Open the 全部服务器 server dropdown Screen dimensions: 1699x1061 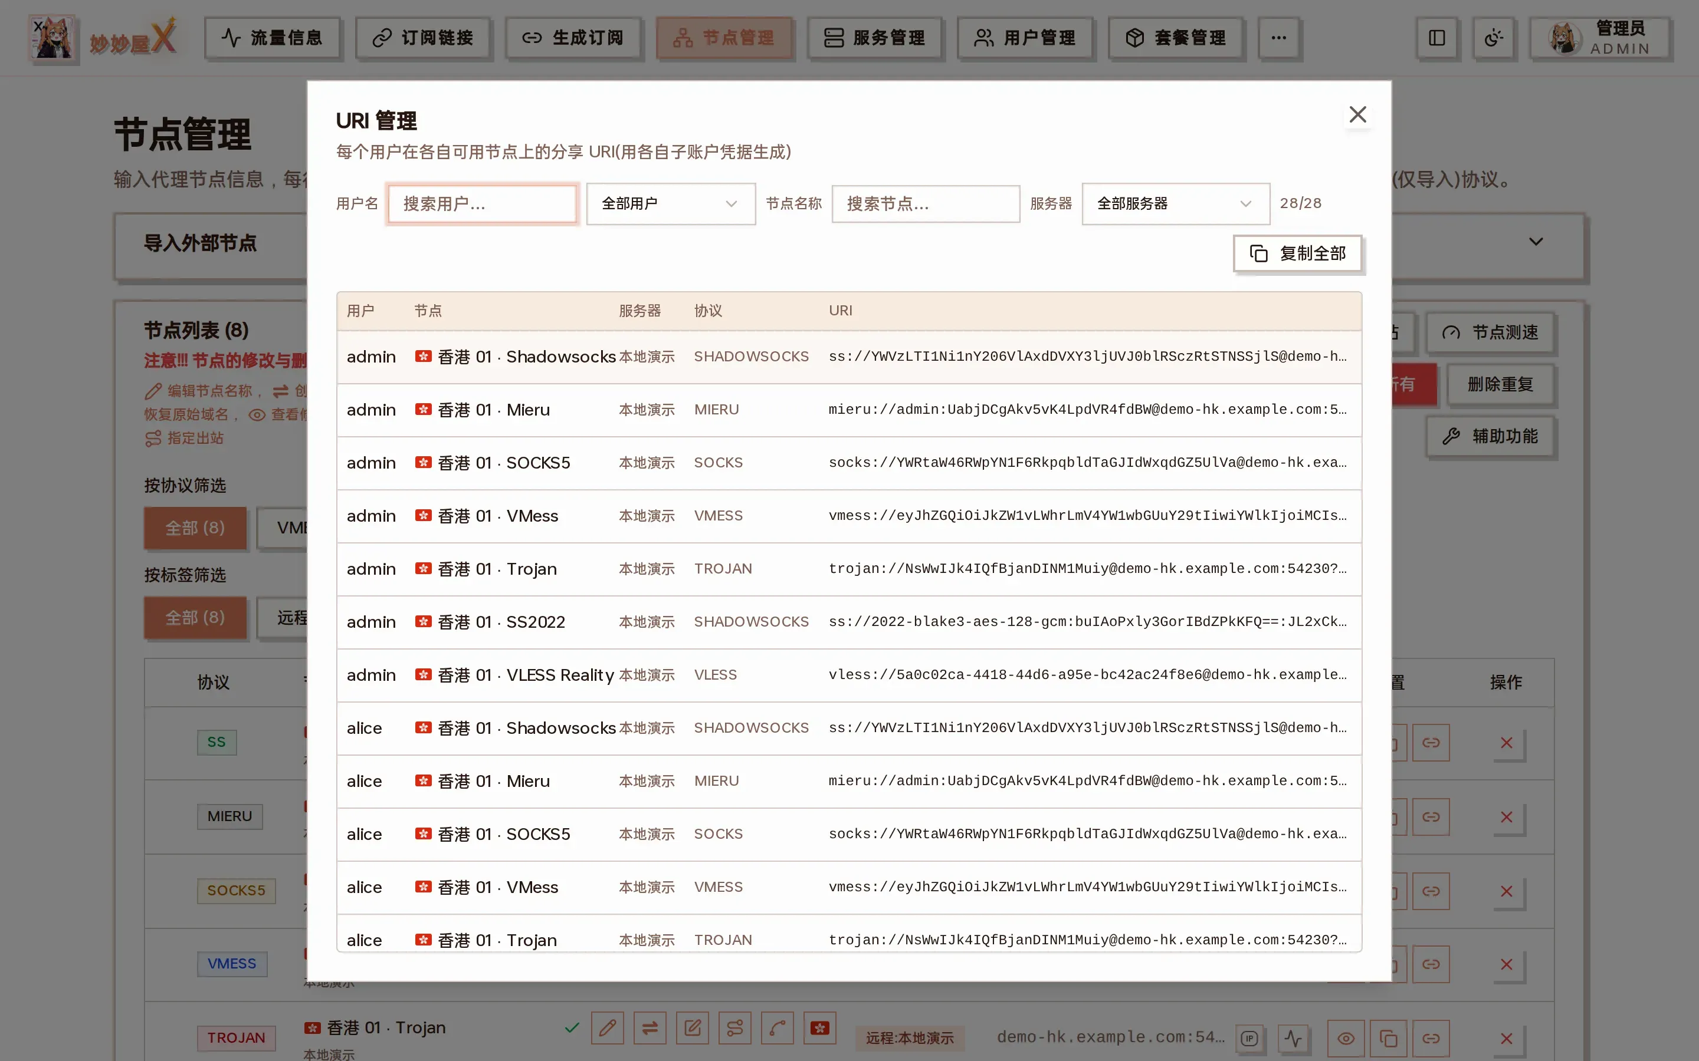pyautogui.click(x=1175, y=203)
